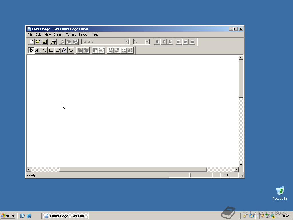
Task: Click Space Evenly Across icon
Action: pos(95,50)
